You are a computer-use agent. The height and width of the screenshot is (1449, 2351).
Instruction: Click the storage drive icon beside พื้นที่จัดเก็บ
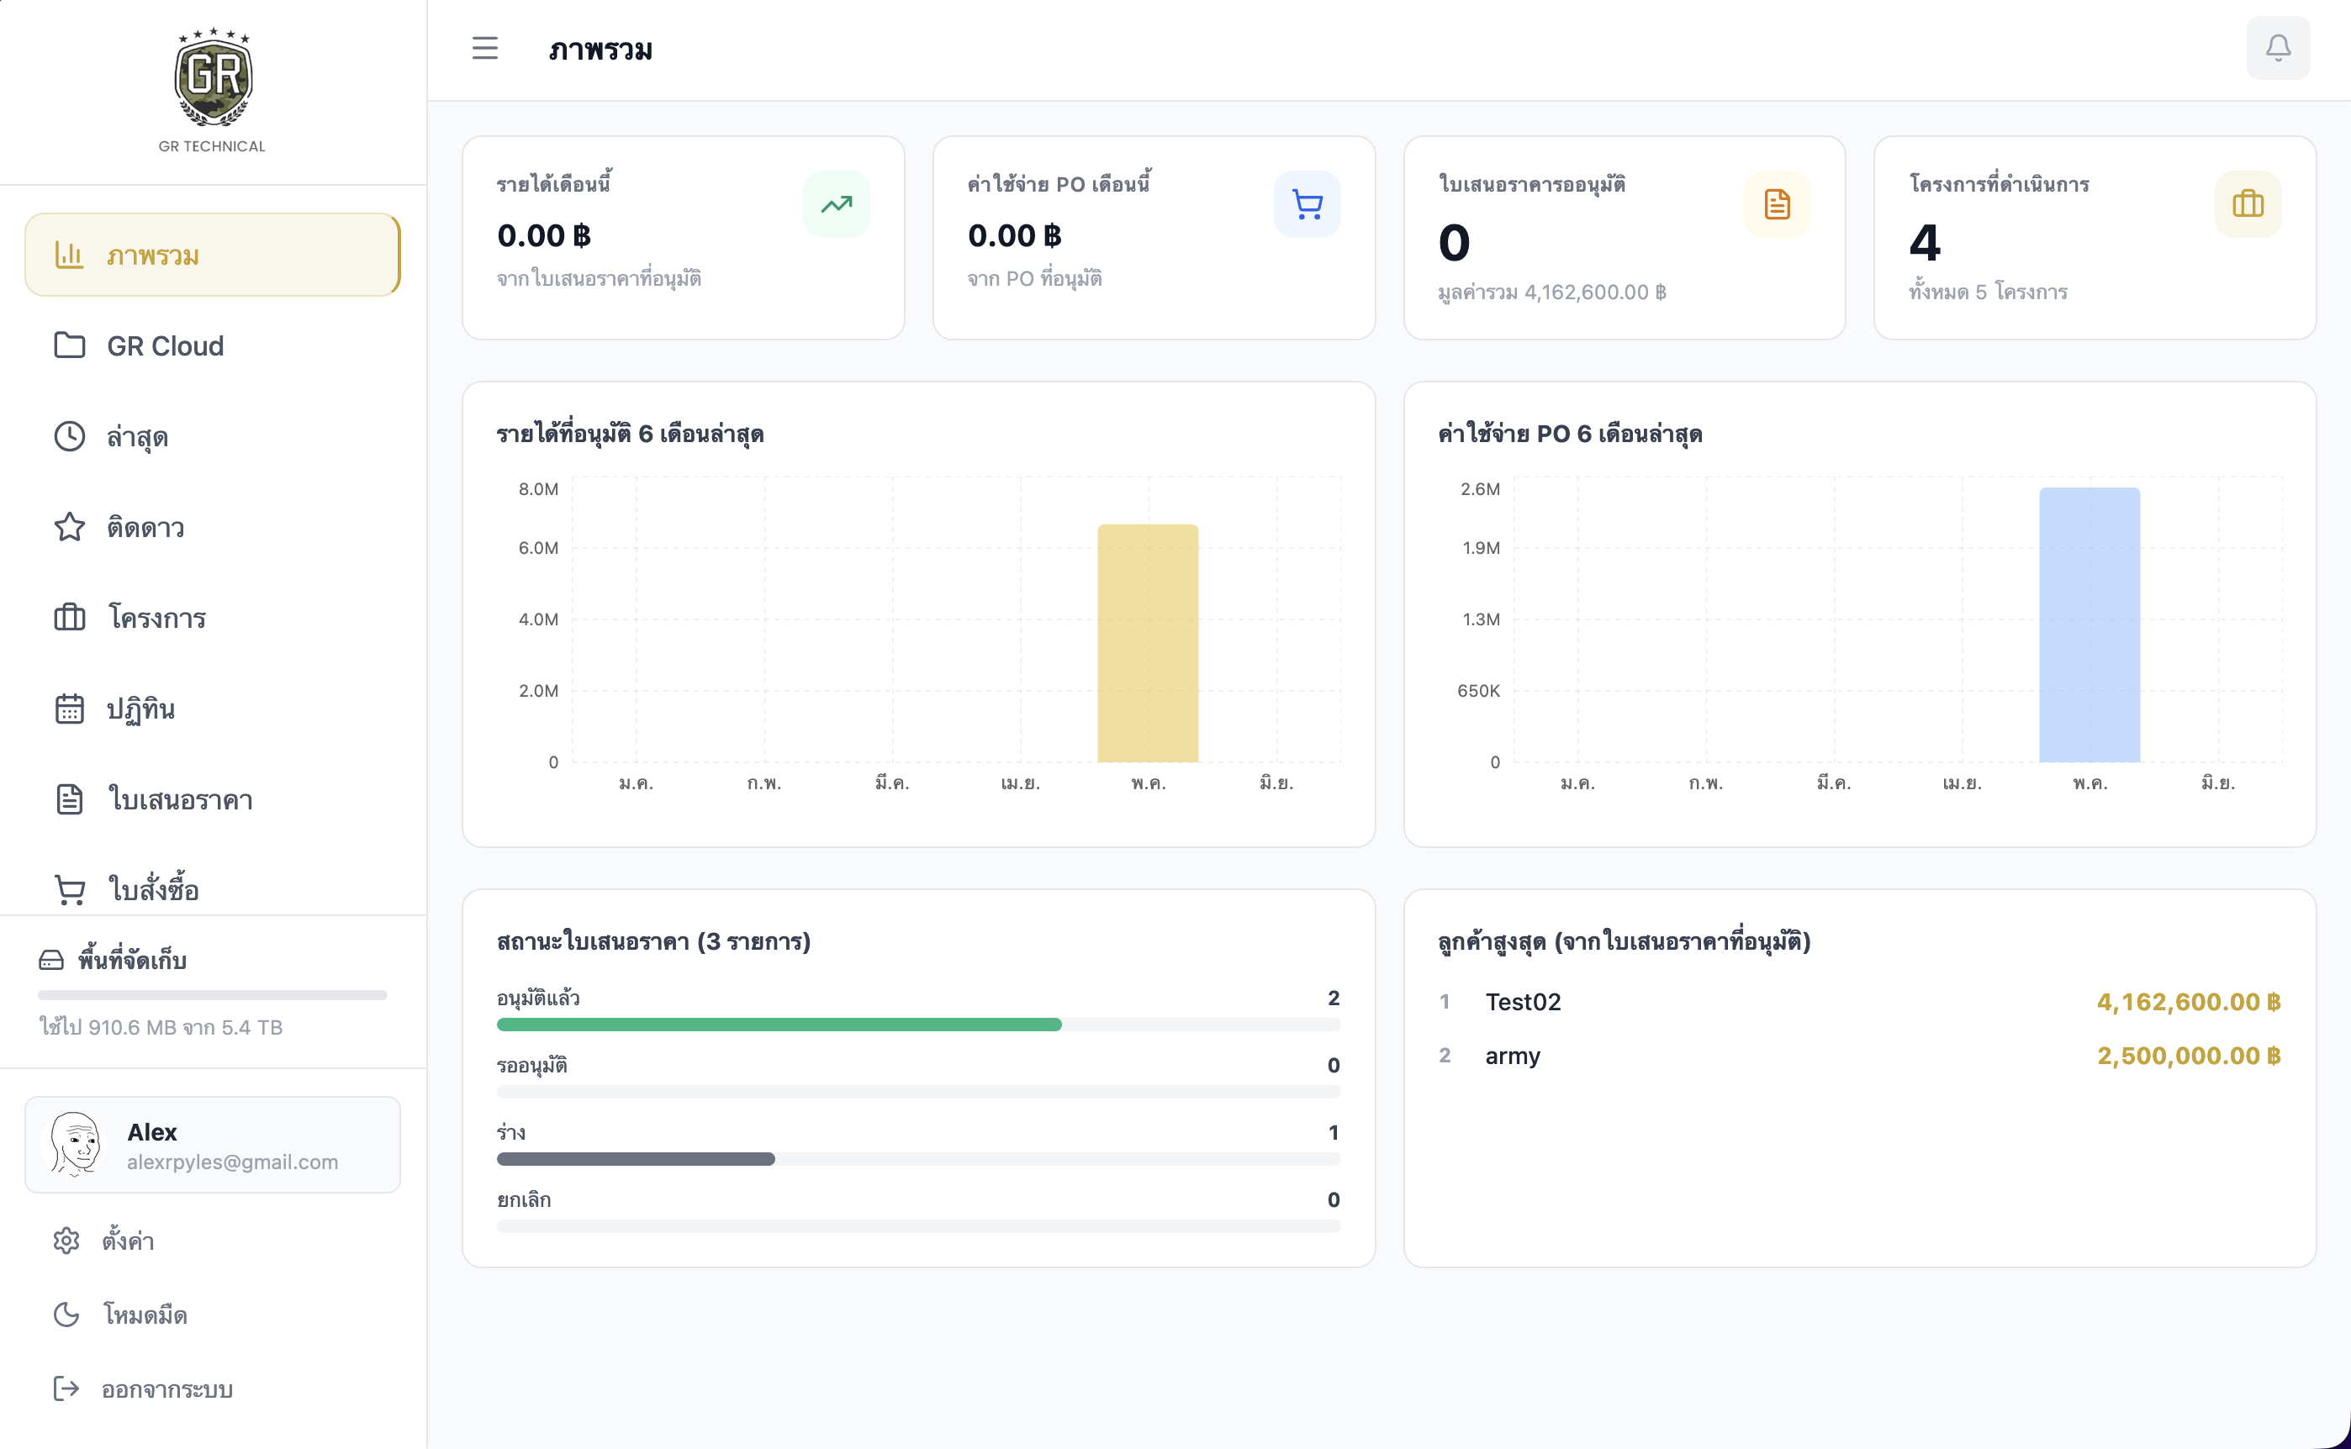tap(50, 959)
